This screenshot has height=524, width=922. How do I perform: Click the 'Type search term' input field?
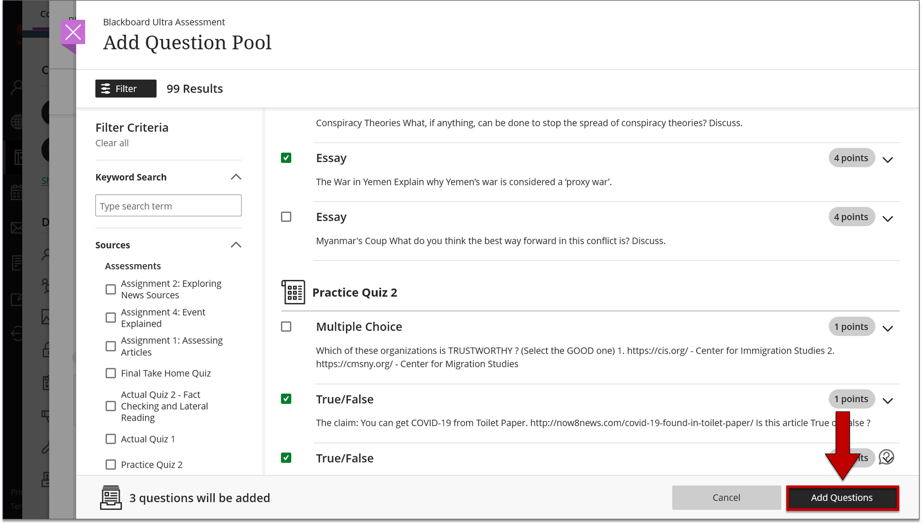click(168, 206)
